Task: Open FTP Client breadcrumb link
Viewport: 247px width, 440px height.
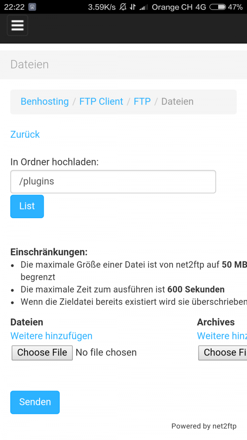Action: click(x=101, y=101)
